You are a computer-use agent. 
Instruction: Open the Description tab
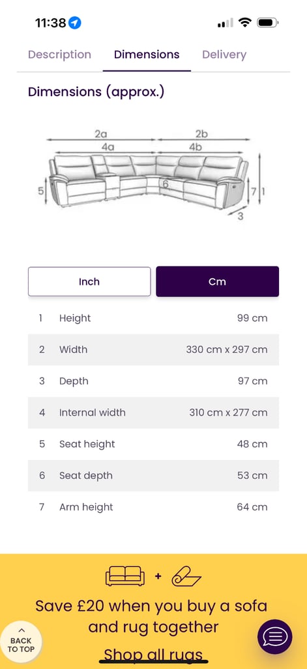click(x=59, y=55)
